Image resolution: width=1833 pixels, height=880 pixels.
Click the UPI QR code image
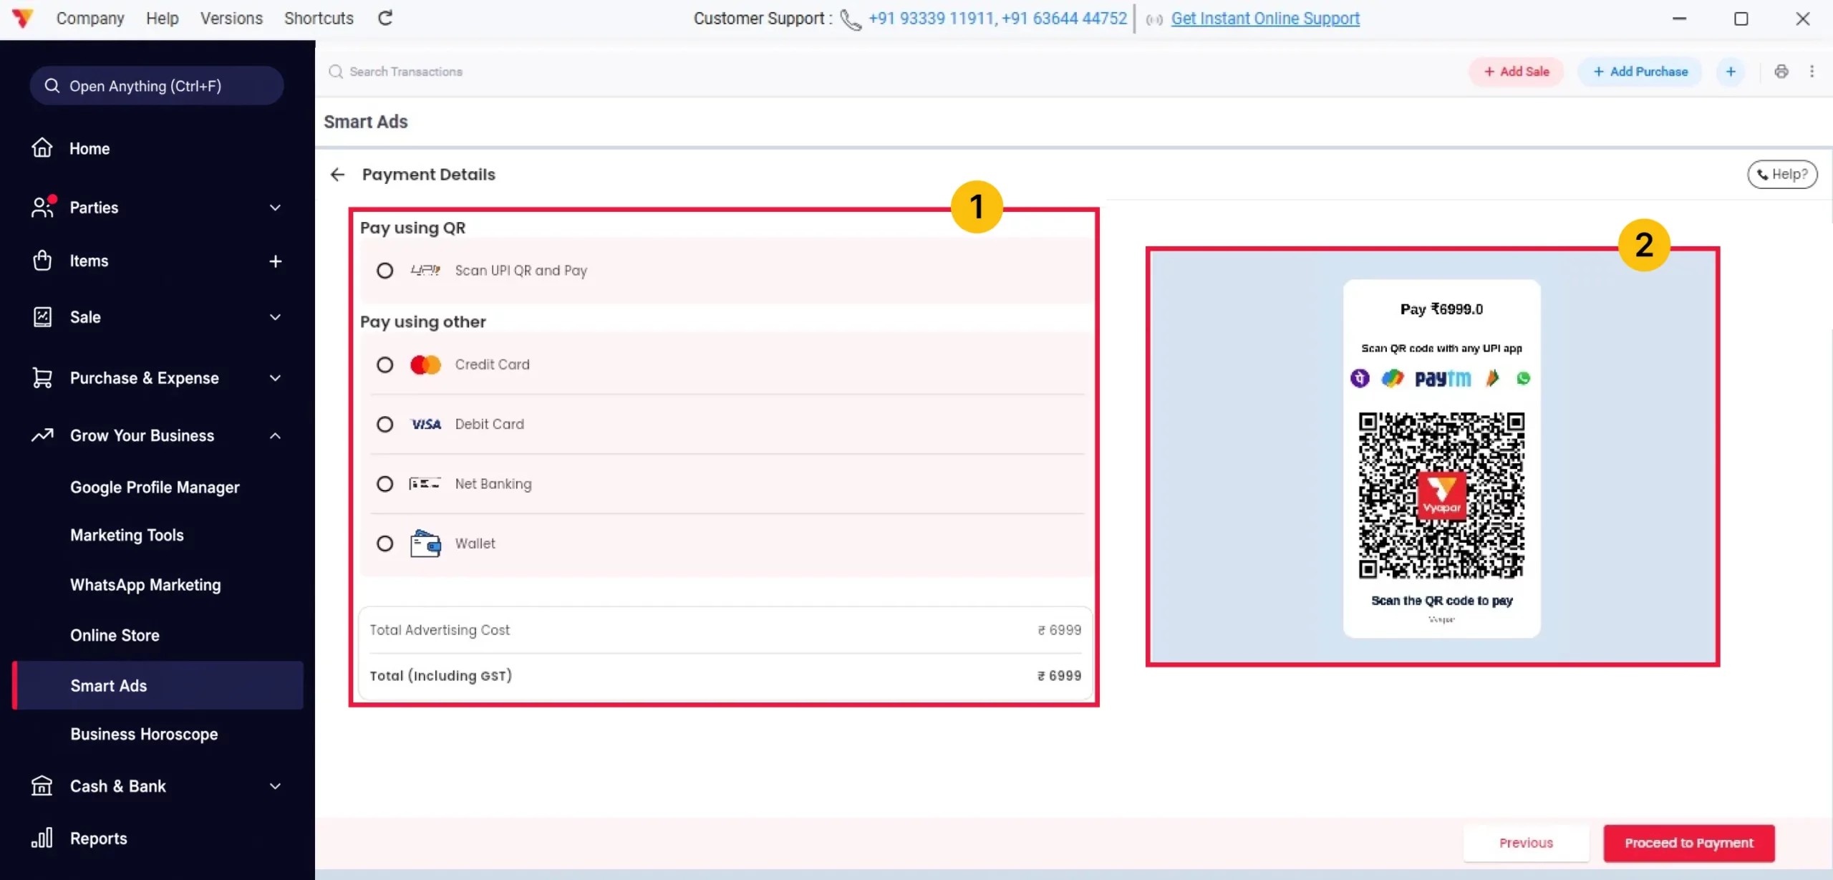click(1441, 495)
